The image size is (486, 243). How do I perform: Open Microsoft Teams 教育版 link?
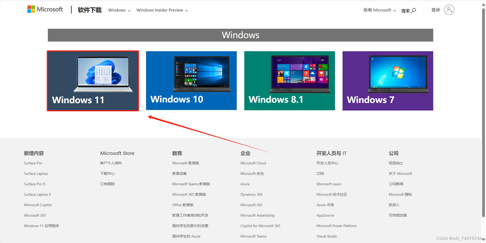191,184
